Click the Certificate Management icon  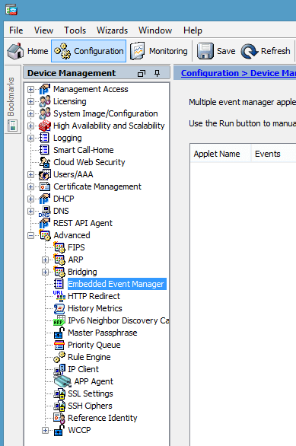coord(45,187)
